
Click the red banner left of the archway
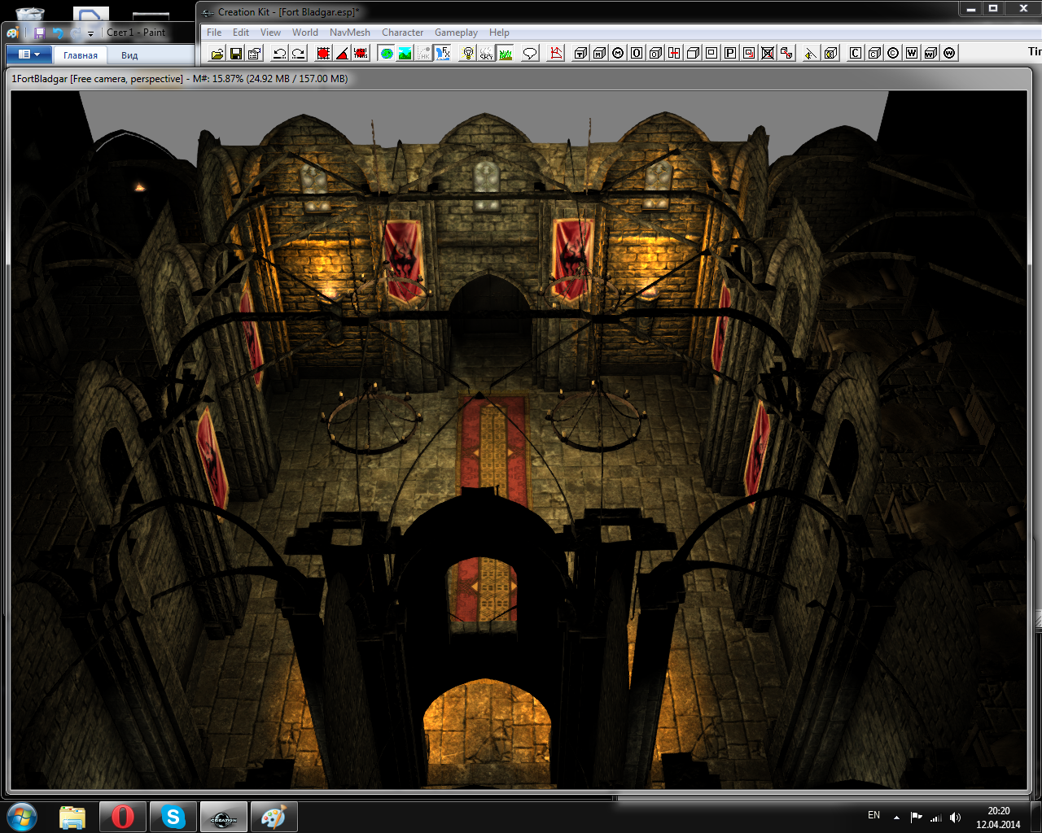[403, 260]
